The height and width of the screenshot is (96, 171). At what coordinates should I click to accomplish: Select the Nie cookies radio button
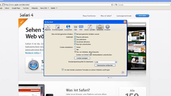coord(75,49)
